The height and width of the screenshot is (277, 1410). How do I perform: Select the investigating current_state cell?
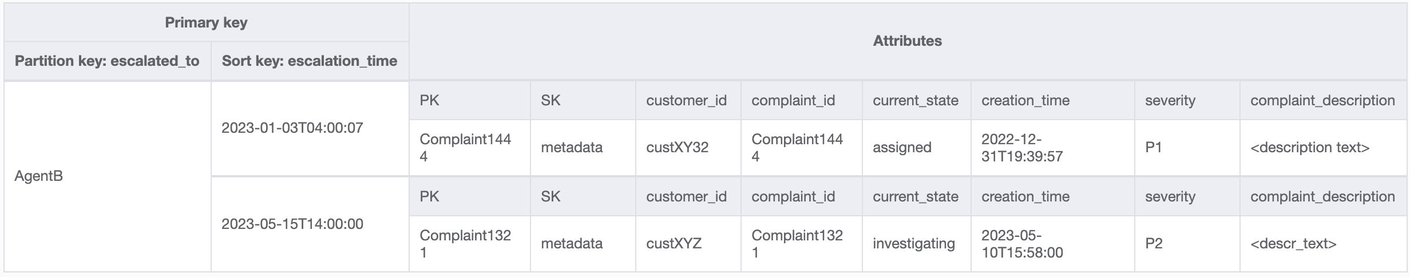point(913,244)
